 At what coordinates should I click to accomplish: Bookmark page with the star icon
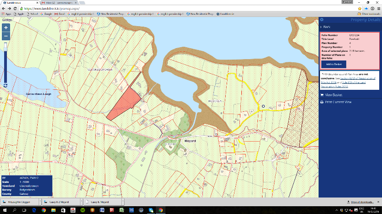coord(359,8)
